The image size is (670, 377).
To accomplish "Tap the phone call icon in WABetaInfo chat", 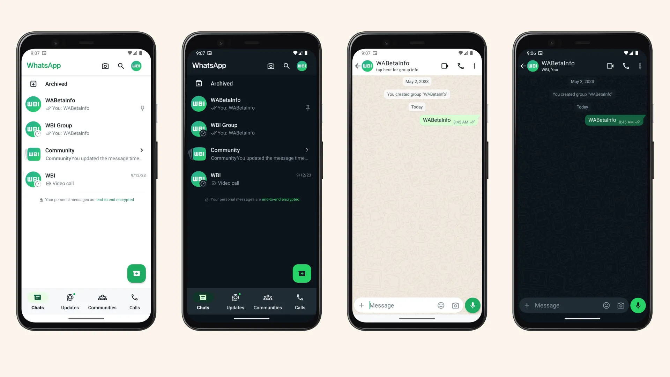I will 461,65.
